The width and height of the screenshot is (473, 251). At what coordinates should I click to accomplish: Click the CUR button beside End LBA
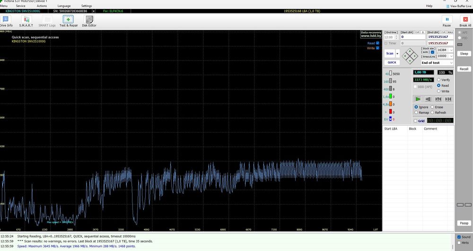coord(443,32)
